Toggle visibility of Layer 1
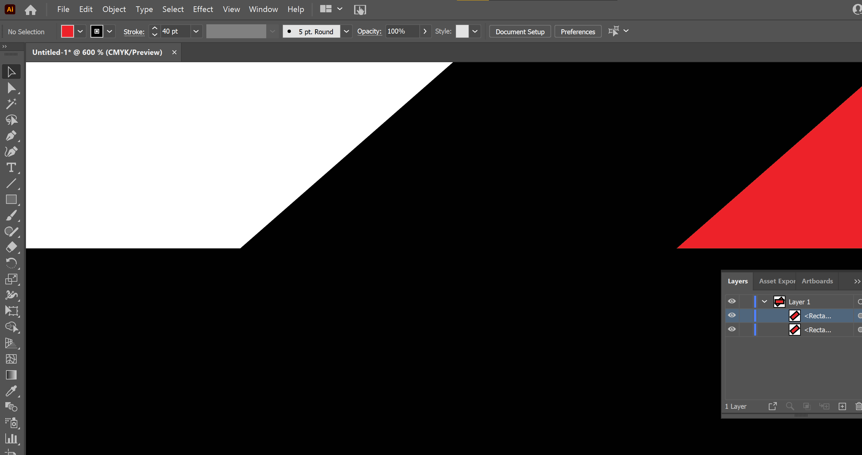This screenshot has width=862, height=455. pos(732,301)
